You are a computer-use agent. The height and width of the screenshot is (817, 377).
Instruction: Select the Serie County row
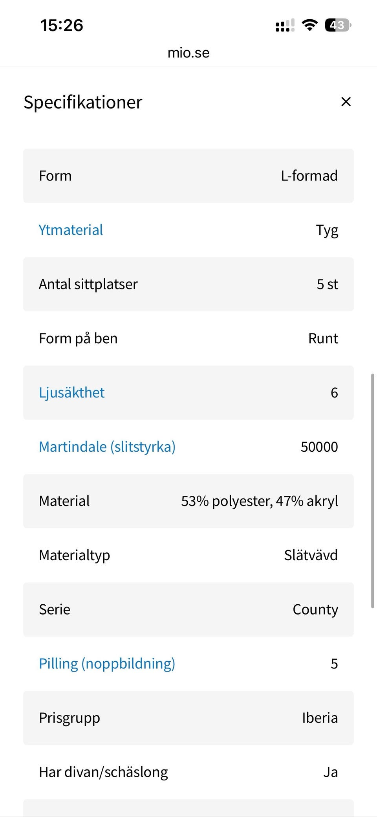pyautogui.click(x=188, y=609)
